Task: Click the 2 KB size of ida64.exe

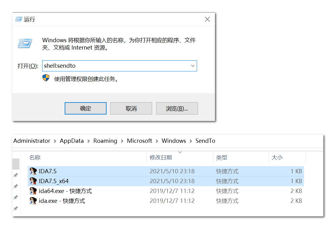Action: [296, 191]
